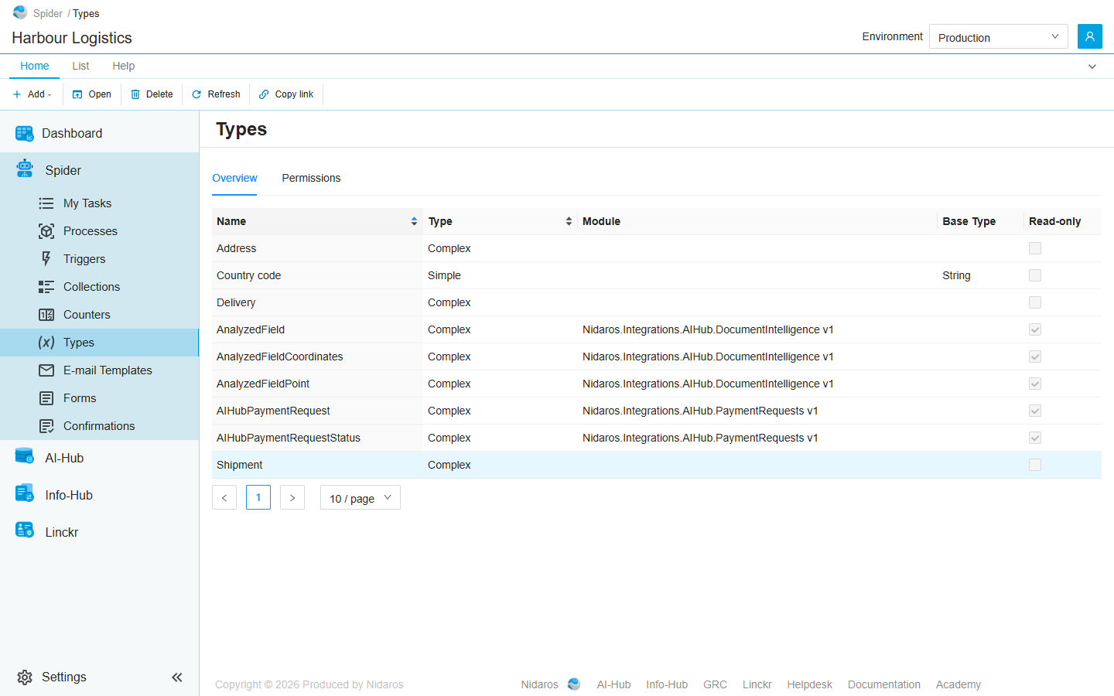The height and width of the screenshot is (696, 1114).
Task: Go to next page arrow
Action: click(x=292, y=497)
